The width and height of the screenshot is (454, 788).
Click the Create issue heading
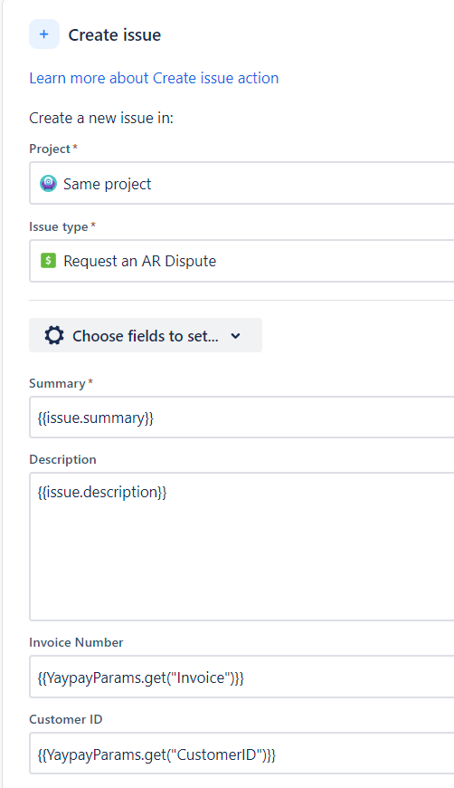coord(114,34)
